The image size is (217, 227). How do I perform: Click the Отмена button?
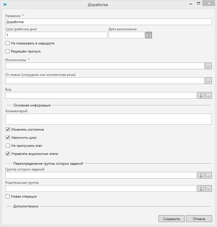[199, 219]
